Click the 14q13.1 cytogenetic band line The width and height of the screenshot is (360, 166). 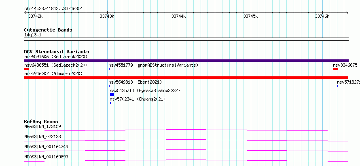(186, 39)
